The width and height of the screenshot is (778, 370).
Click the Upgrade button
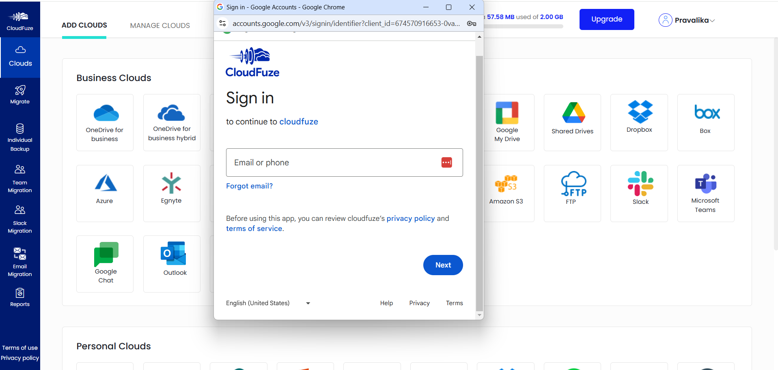pyautogui.click(x=607, y=19)
